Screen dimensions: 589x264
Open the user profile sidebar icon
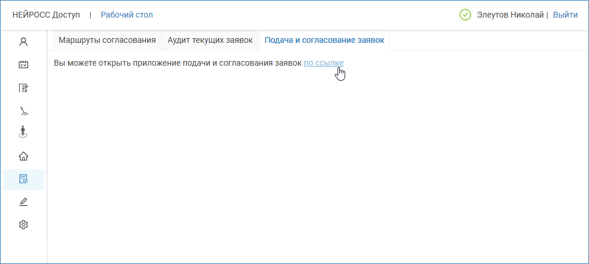pyautogui.click(x=23, y=42)
